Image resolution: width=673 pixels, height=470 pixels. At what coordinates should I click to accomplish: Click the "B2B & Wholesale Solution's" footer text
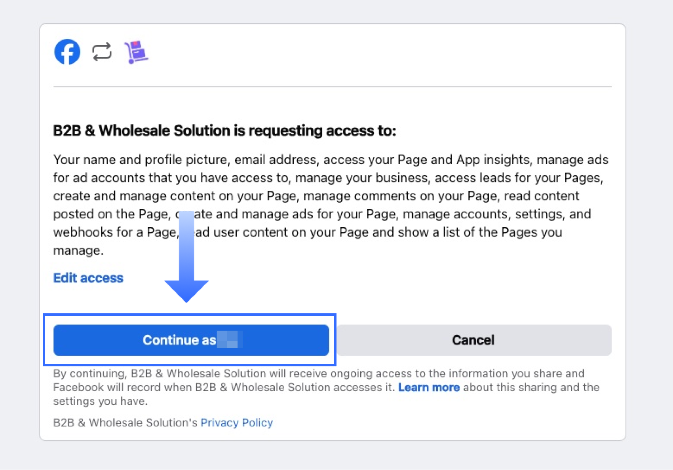(125, 423)
